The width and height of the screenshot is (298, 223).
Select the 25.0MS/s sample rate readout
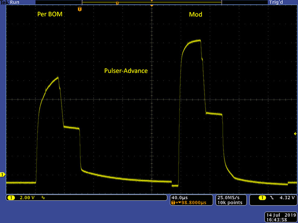(228, 197)
